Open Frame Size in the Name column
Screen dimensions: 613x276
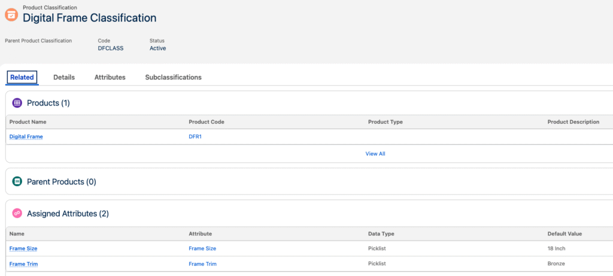23,248
